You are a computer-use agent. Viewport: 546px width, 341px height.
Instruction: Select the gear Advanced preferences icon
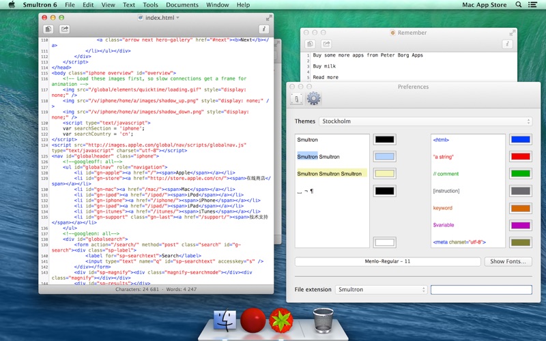pos(313,98)
